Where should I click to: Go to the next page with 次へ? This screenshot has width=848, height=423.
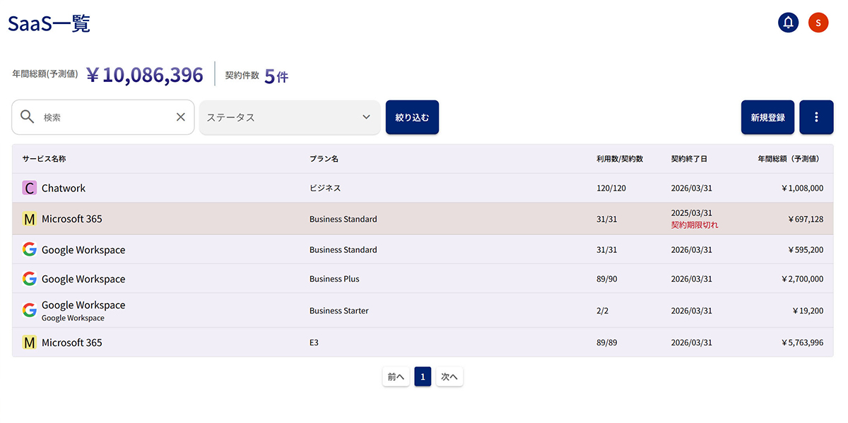[449, 377]
